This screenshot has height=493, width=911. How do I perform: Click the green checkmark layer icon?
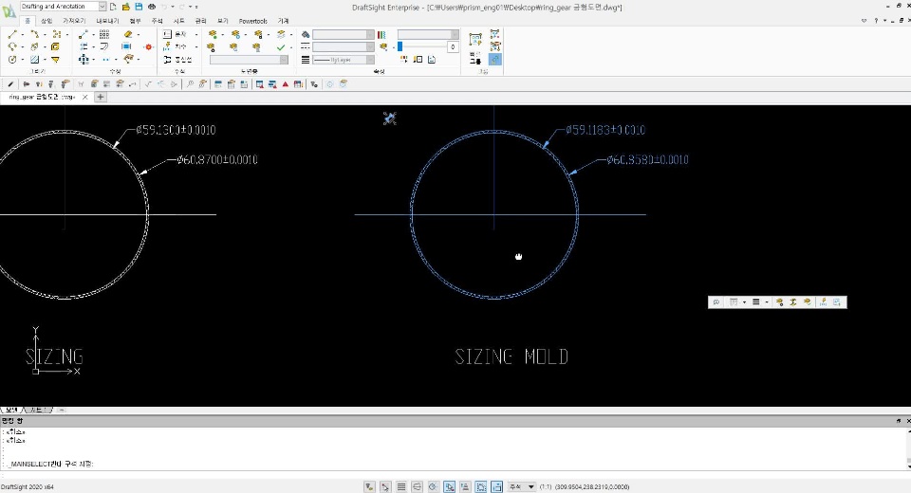click(281, 46)
